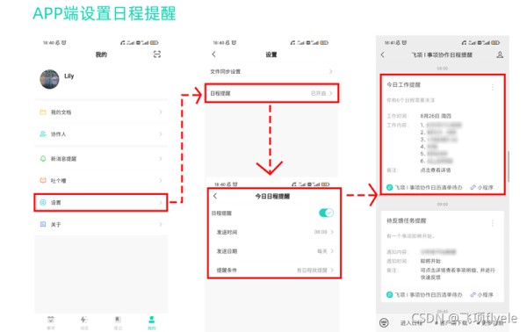Click the 8月26日 周四 work time value
Viewport: 527px width, 332px height.
coord(436,116)
